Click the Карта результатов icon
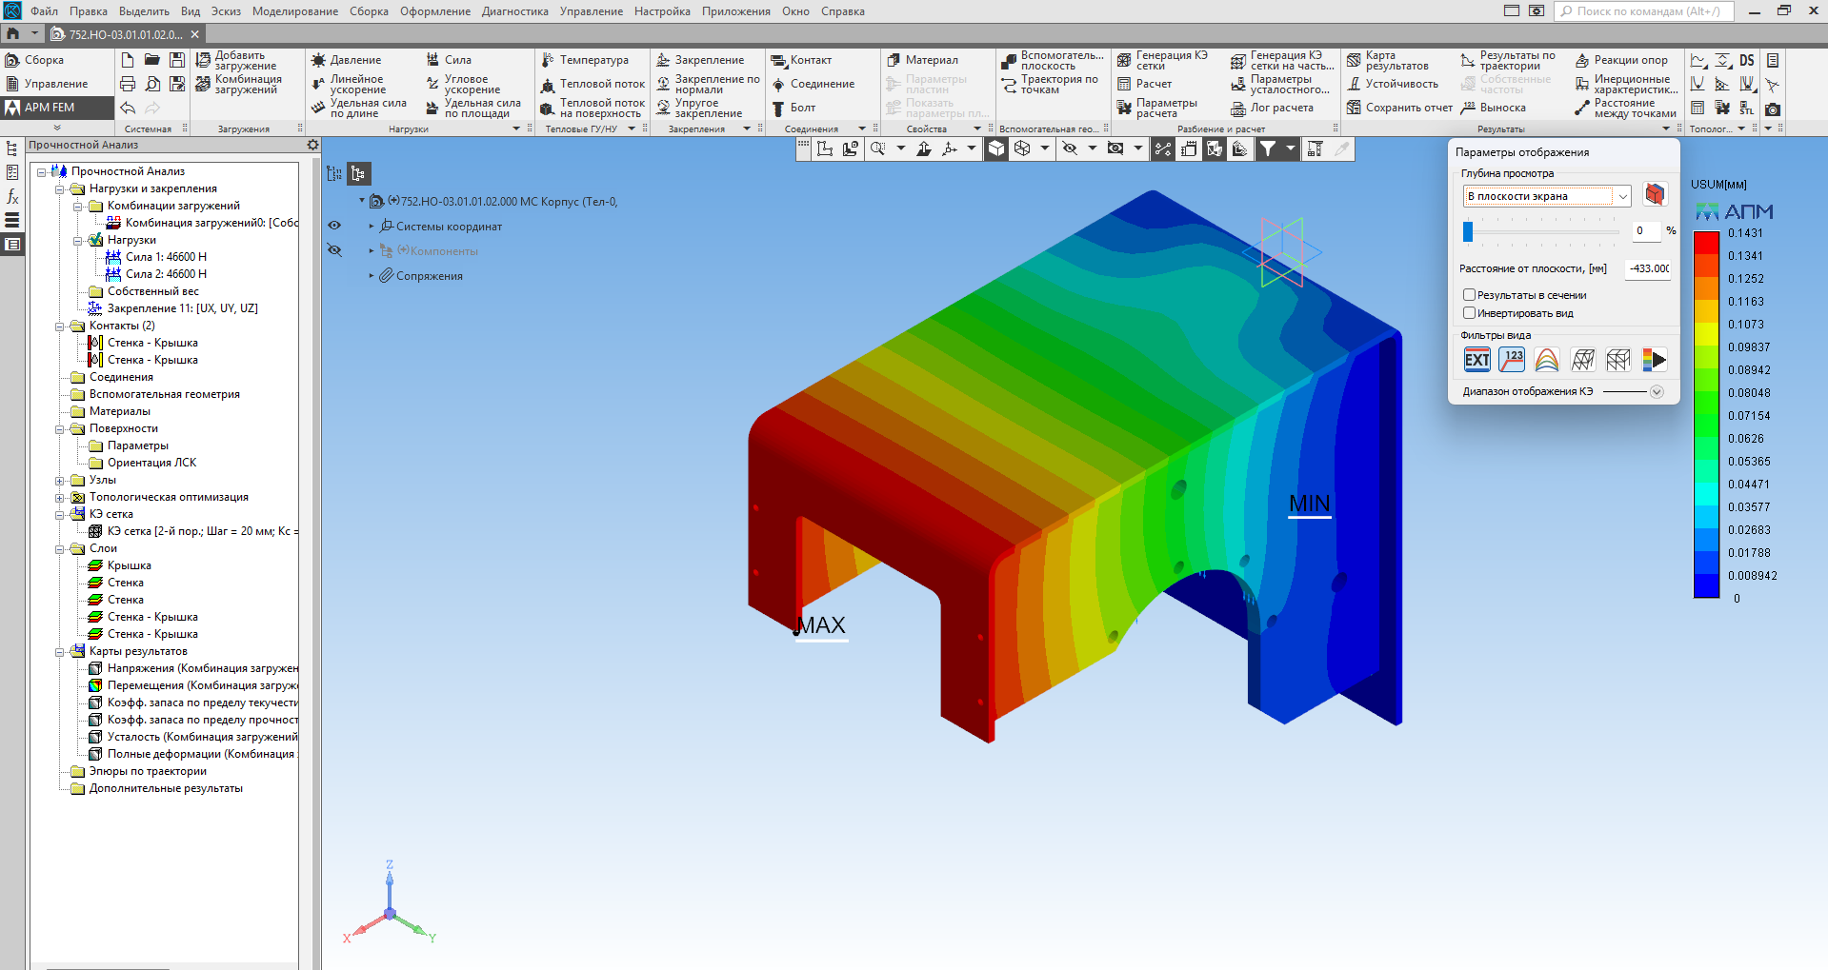1828x970 pixels. (x=1354, y=61)
